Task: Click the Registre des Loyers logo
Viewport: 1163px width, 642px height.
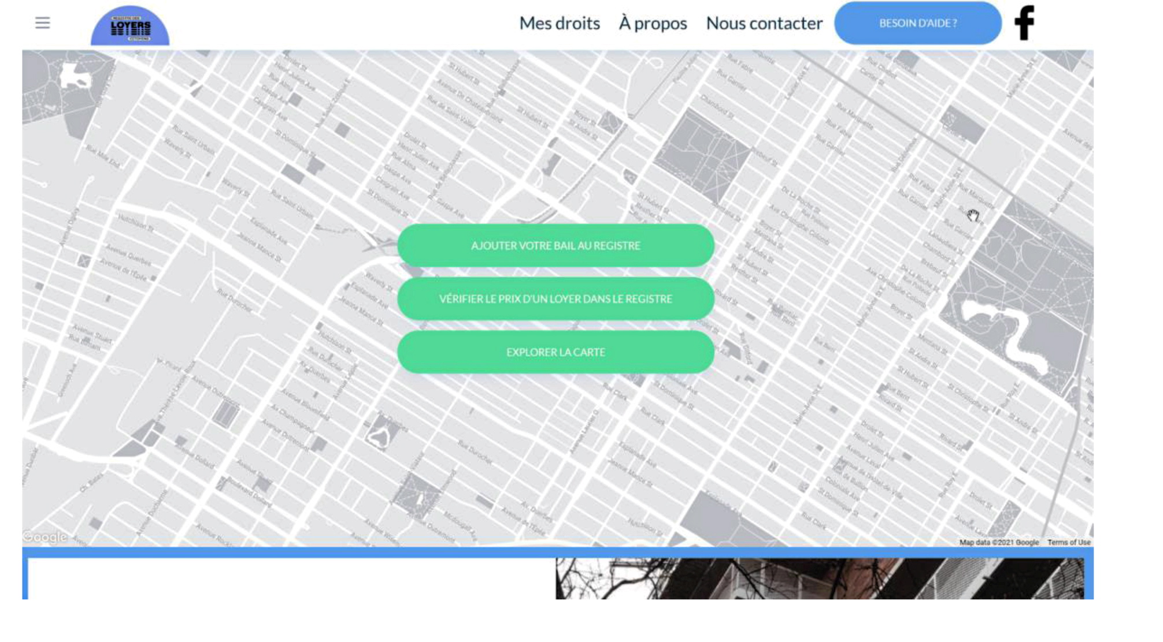Action: (130, 27)
